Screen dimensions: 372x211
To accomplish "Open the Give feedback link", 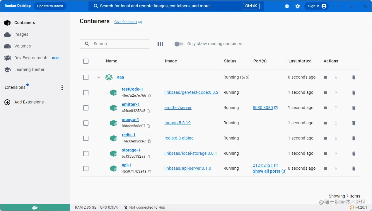I will tap(128, 22).
